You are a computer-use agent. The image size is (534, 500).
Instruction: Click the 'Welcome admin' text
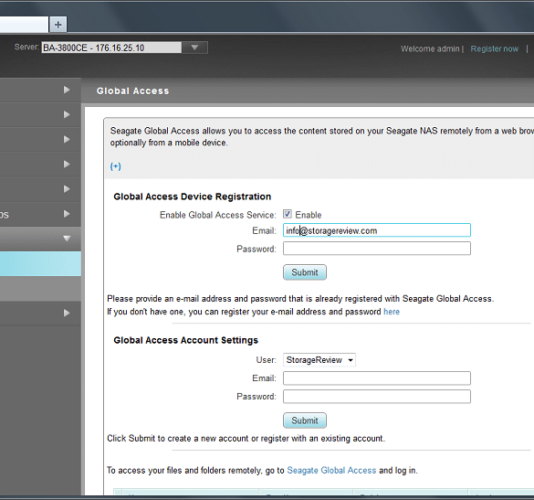coord(430,48)
